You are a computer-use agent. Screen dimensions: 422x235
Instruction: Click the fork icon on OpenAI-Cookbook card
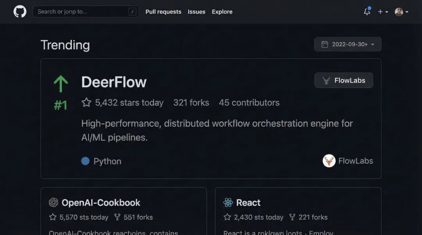pyautogui.click(x=117, y=217)
